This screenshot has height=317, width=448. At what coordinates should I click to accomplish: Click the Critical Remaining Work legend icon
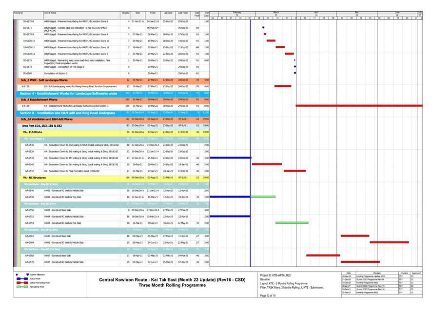(x=21, y=283)
